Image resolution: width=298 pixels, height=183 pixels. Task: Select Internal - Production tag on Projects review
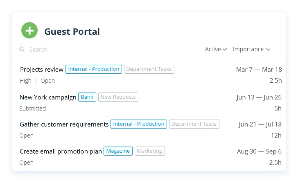tap(94, 69)
